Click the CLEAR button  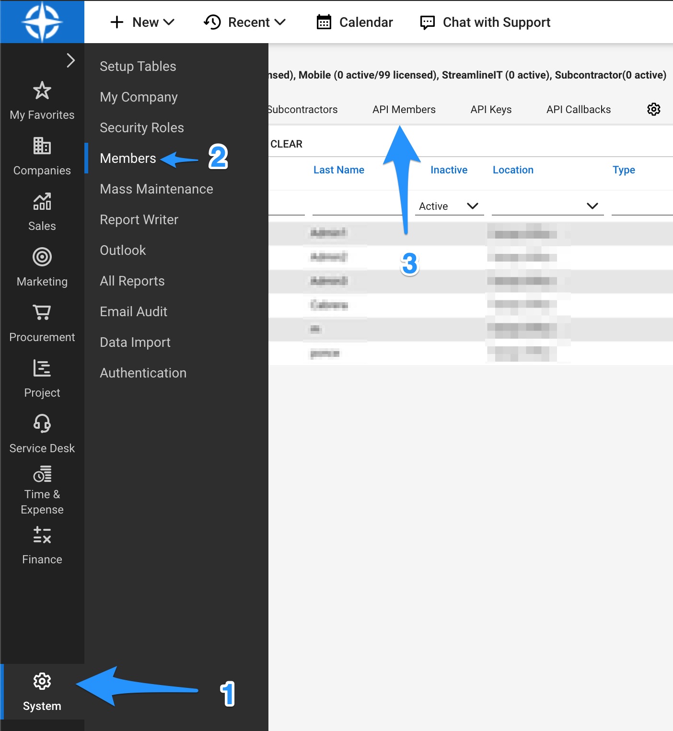click(286, 144)
